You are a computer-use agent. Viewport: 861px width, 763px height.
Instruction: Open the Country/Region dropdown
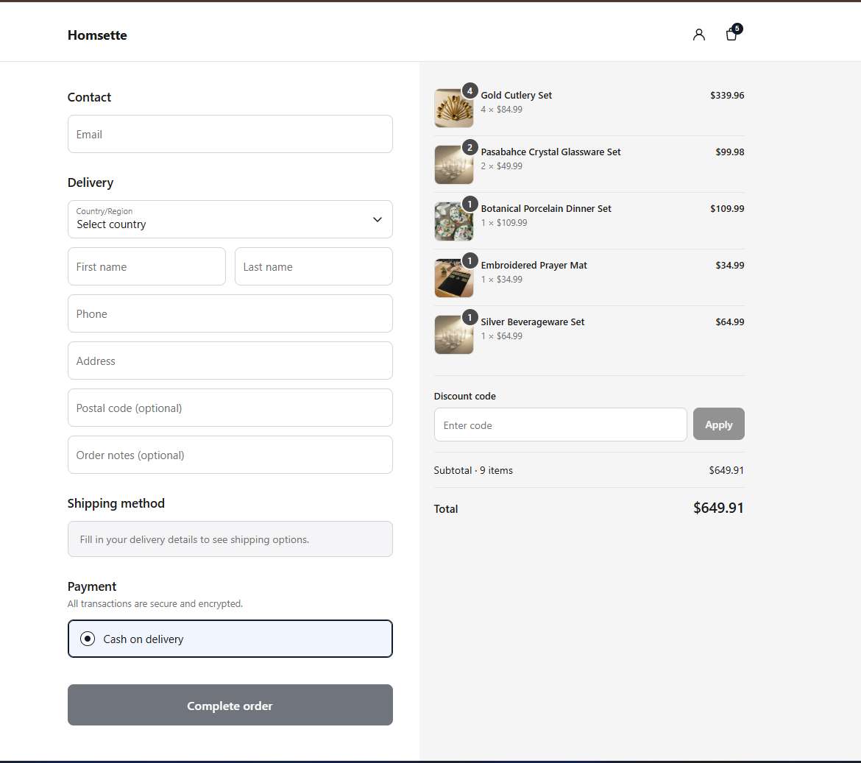230,219
